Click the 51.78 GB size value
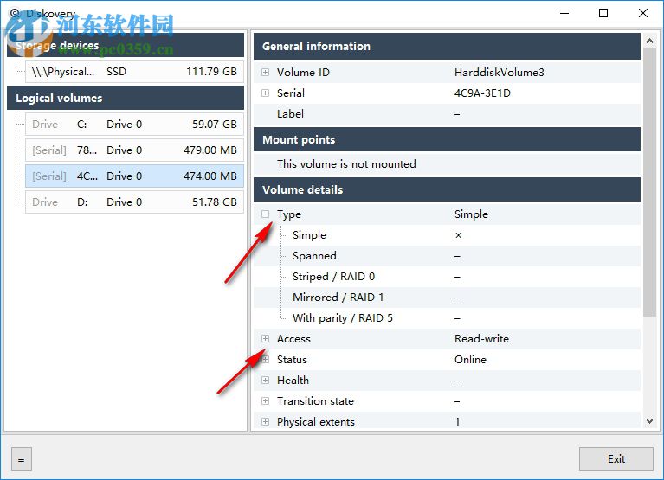The image size is (664, 480). 215,202
